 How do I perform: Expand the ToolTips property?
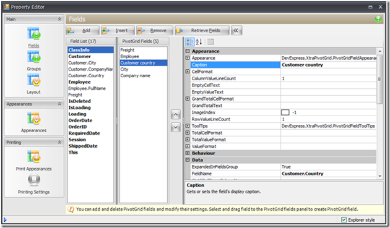(188, 126)
